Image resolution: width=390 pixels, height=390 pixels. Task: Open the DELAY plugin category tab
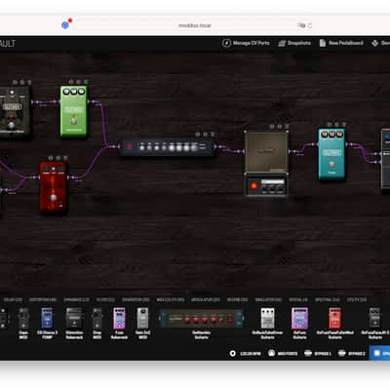[x=13, y=299]
